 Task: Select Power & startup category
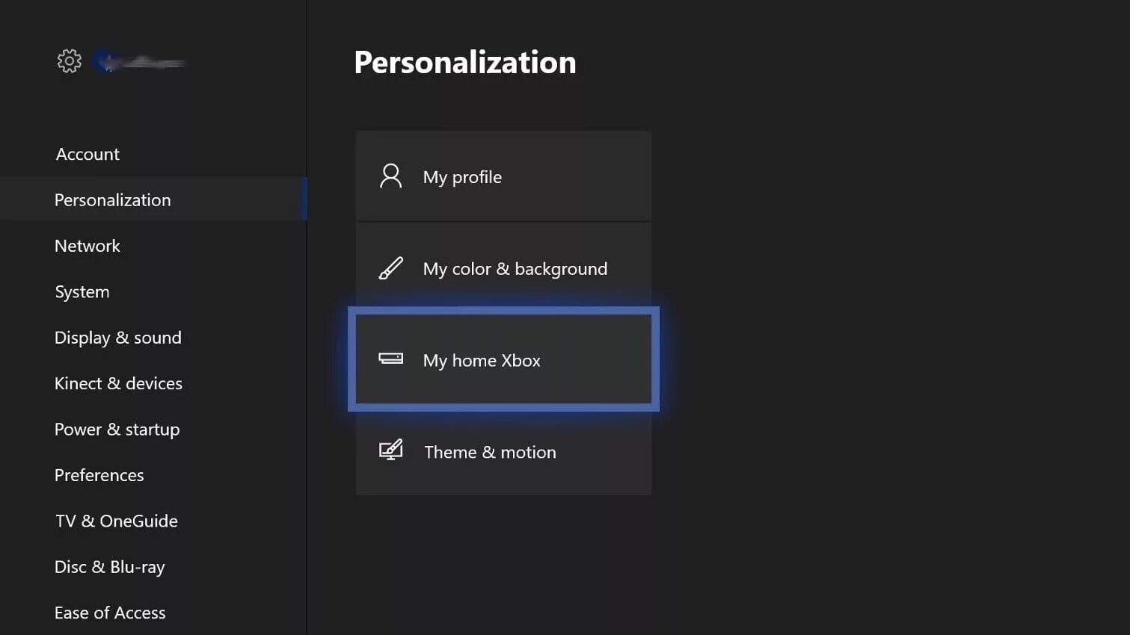click(117, 430)
